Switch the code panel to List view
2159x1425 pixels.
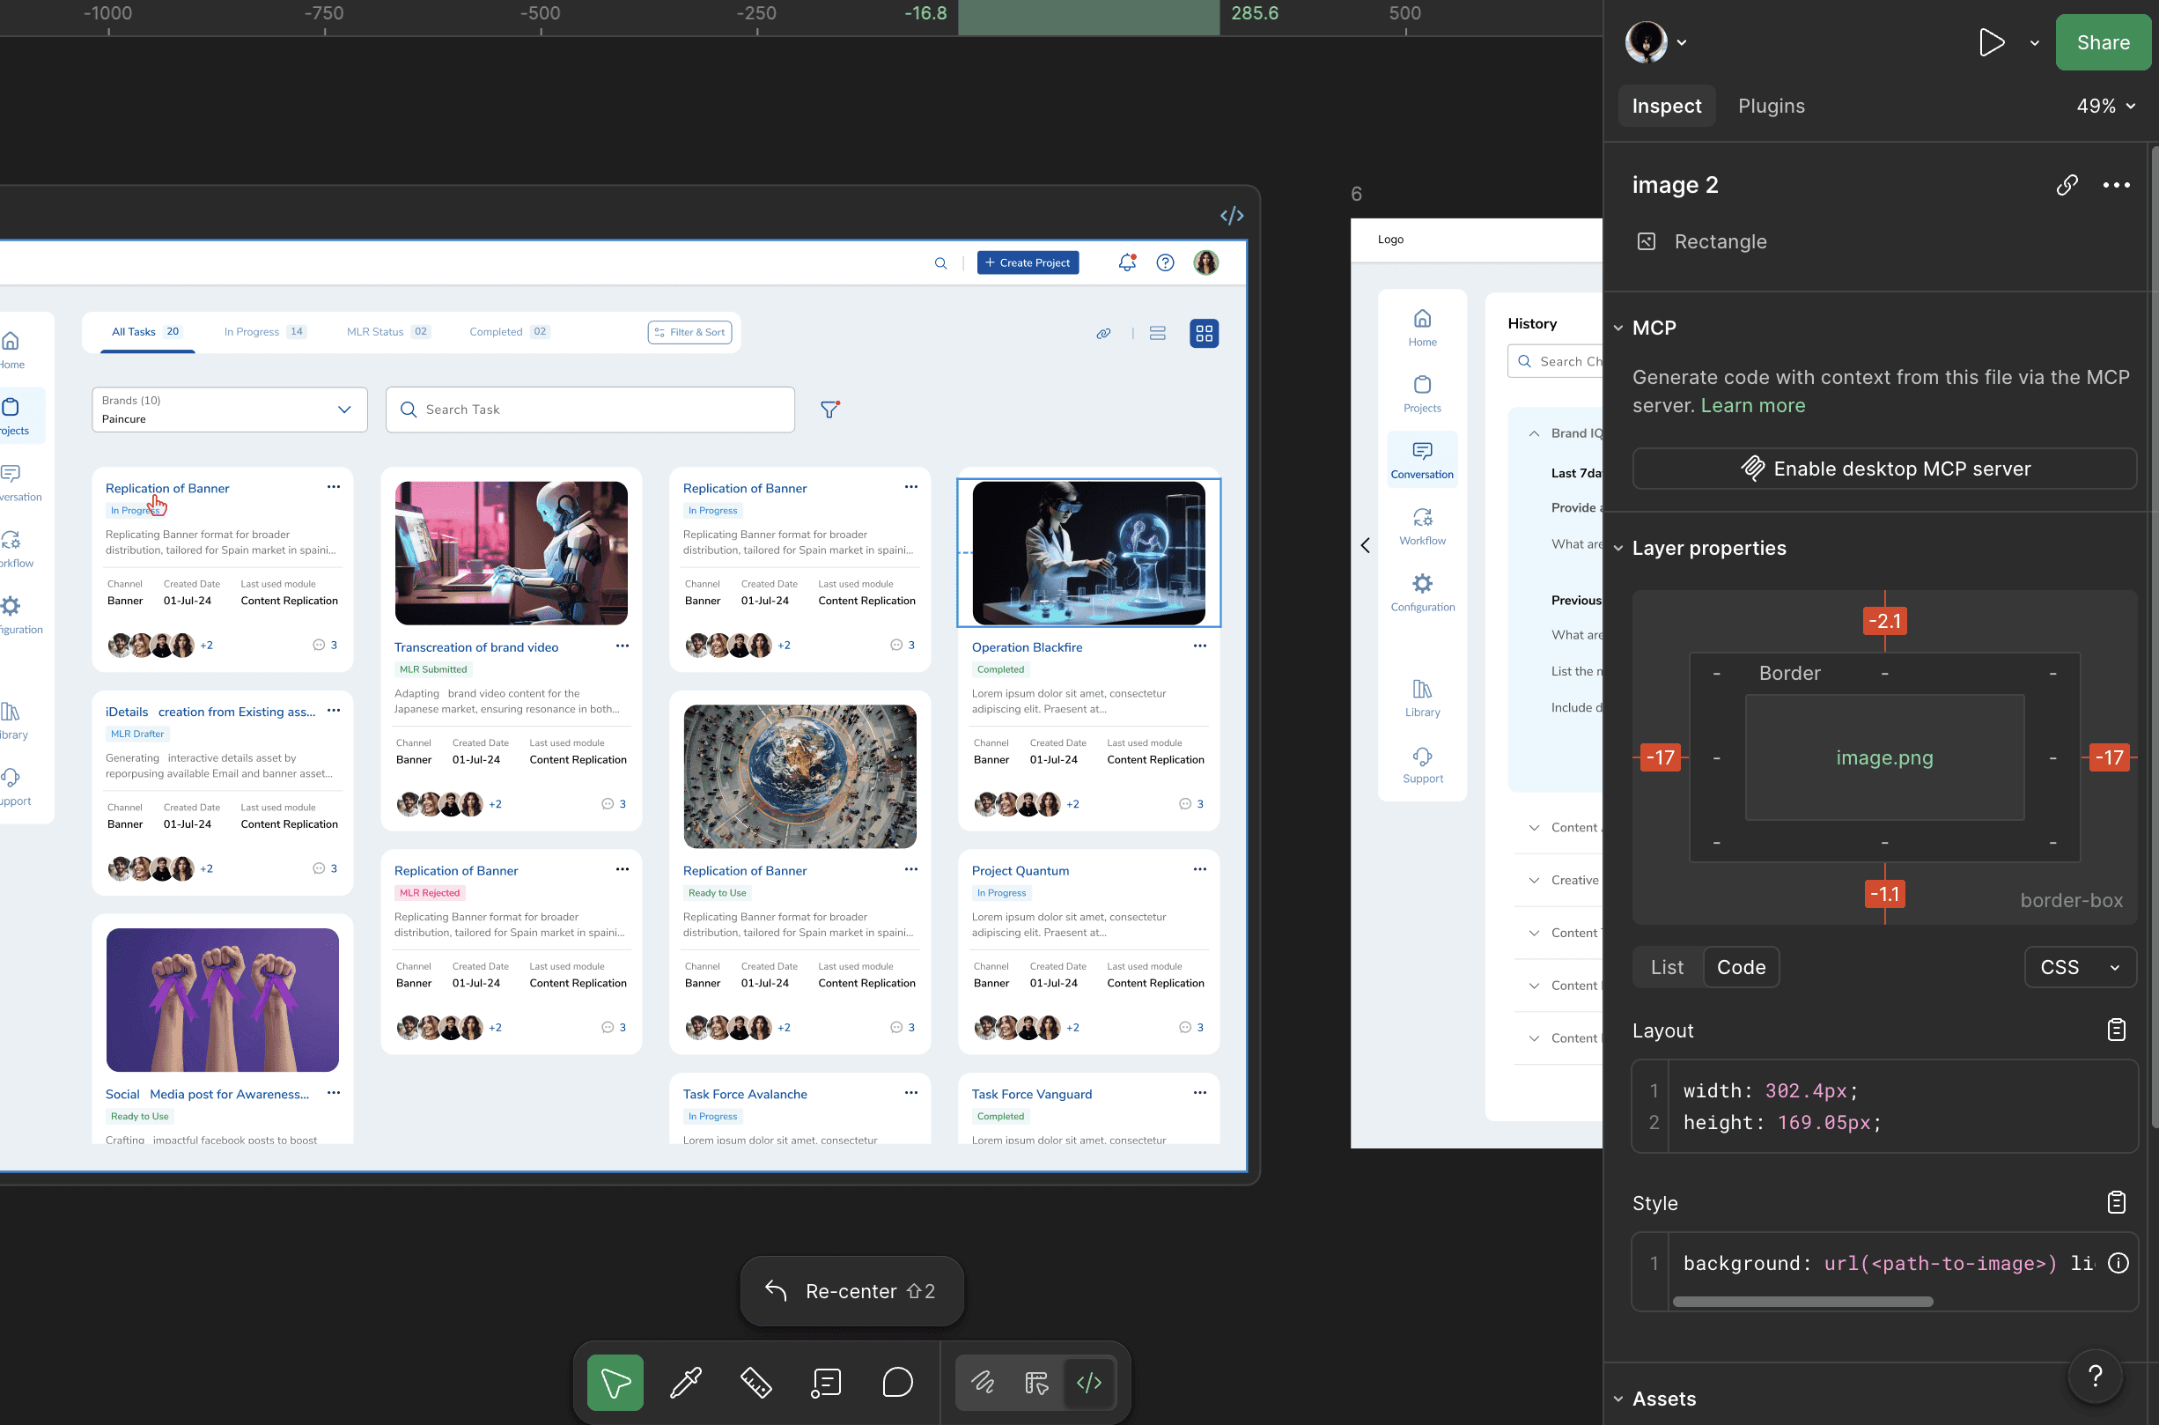pos(1667,967)
